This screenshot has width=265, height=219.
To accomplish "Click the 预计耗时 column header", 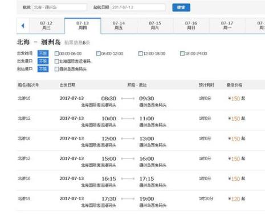I will coord(206,85).
